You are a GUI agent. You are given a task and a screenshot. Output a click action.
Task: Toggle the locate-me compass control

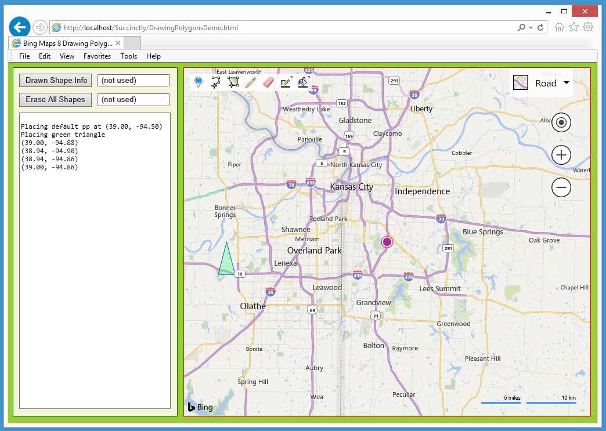[x=561, y=122]
